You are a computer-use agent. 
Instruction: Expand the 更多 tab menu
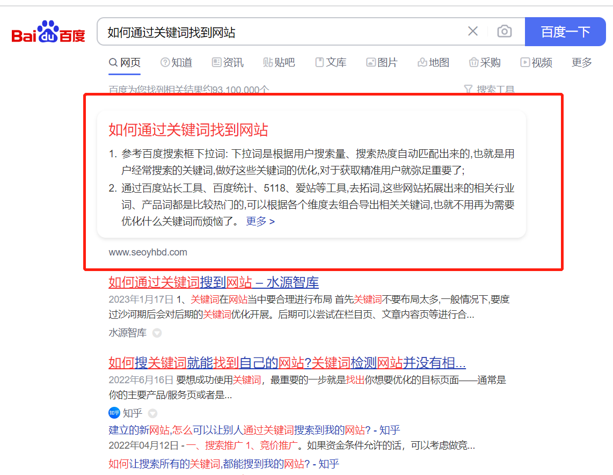click(582, 63)
